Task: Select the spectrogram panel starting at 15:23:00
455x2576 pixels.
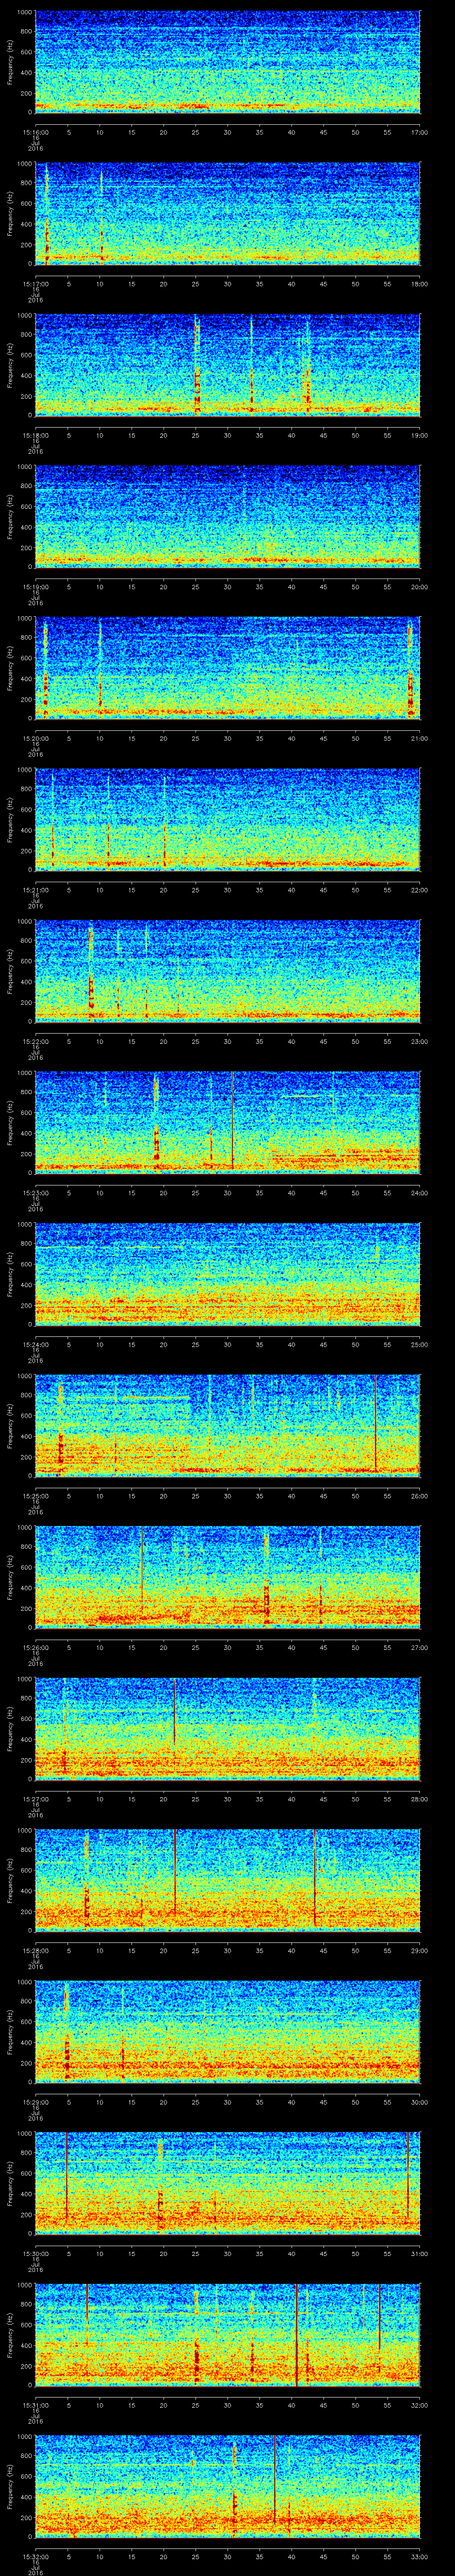Action: [227, 1122]
